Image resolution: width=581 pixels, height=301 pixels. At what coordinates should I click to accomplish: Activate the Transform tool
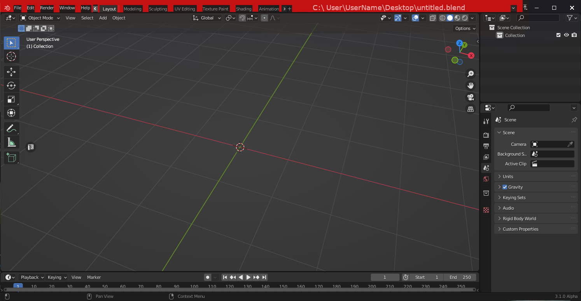pos(11,113)
